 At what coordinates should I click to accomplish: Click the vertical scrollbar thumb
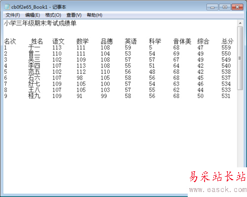(240, 58)
